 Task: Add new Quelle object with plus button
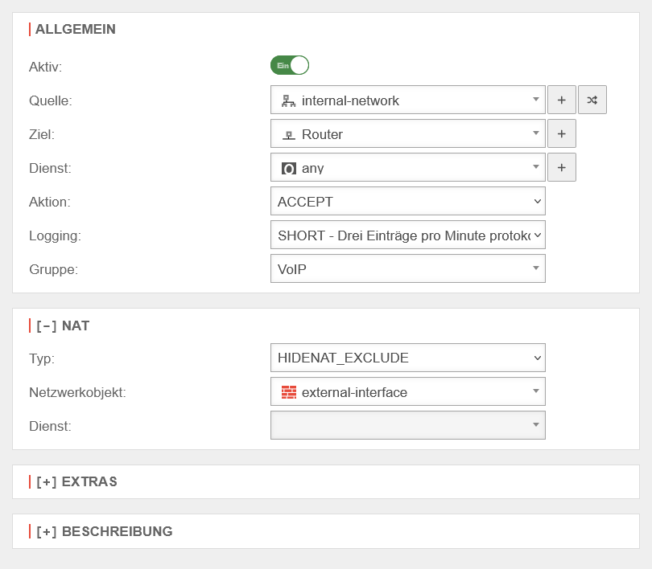(x=561, y=100)
